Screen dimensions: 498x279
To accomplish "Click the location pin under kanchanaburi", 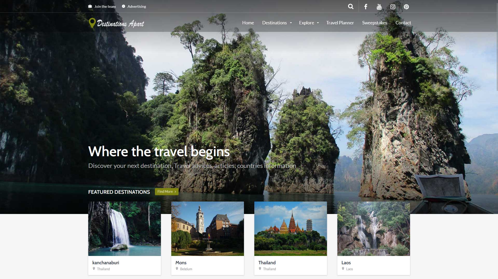I will (94, 269).
